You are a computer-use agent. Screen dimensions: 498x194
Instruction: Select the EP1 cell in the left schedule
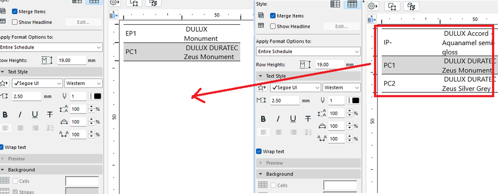[x=131, y=34]
